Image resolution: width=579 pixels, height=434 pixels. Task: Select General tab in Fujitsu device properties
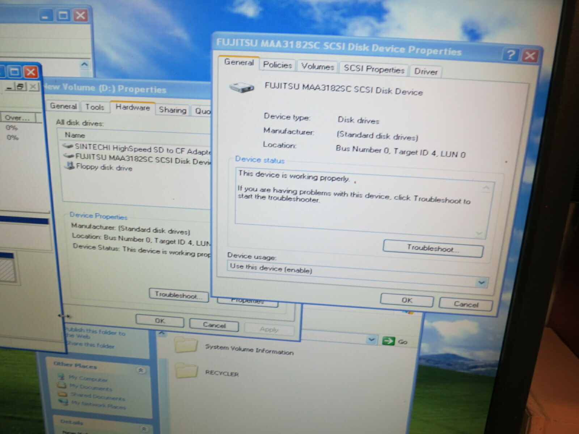click(x=239, y=63)
